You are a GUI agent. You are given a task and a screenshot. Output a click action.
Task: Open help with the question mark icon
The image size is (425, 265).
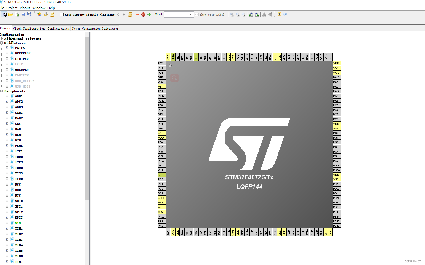pyautogui.click(x=279, y=14)
